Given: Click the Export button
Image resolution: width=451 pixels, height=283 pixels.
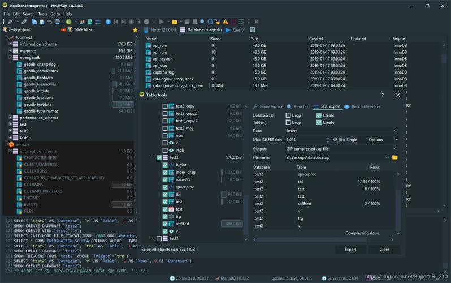Looking at the screenshot, I should click(x=350, y=250).
